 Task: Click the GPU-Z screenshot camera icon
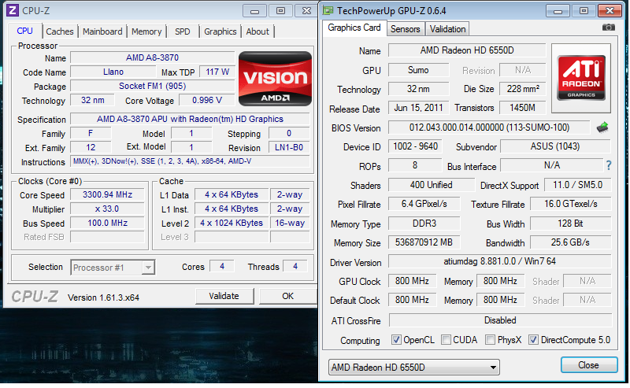[x=608, y=28]
